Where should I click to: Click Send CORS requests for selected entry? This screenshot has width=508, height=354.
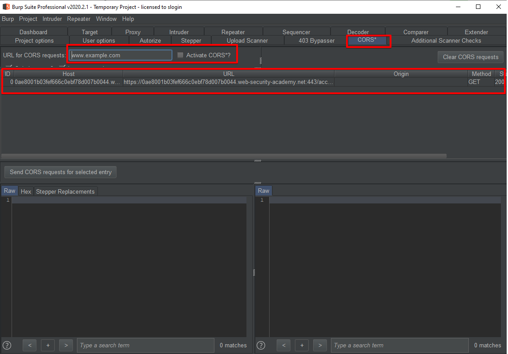tap(60, 172)
